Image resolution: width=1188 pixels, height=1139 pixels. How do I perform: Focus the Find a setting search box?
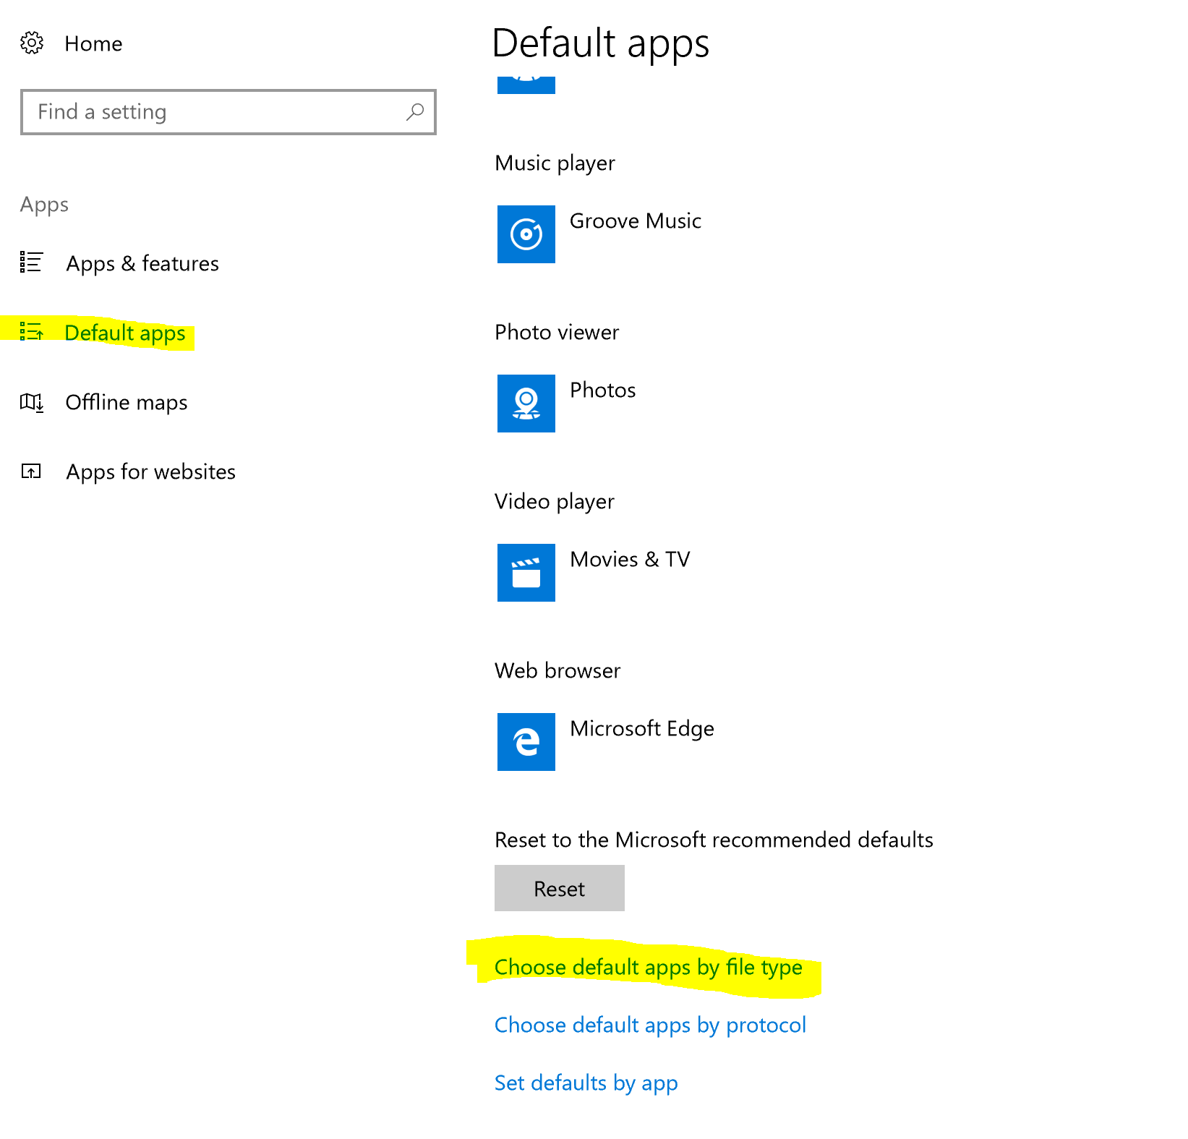pyautogui.click(x=217, y=112)
